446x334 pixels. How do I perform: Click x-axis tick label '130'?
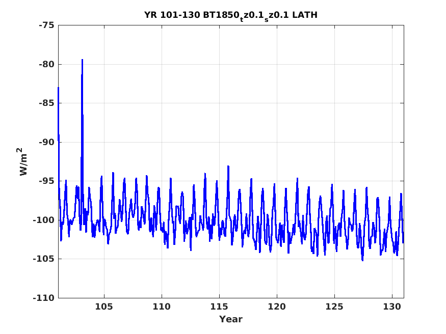[392, 307]
